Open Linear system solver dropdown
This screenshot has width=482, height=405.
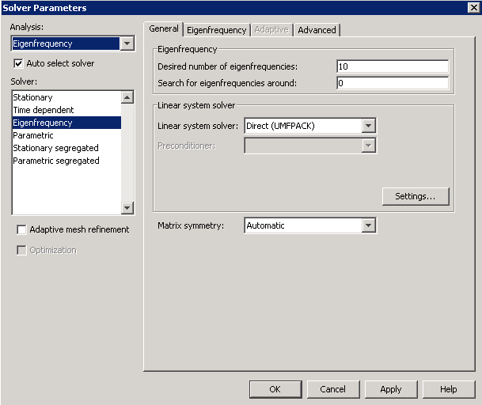pyautogui.click(x=310, y=126)
